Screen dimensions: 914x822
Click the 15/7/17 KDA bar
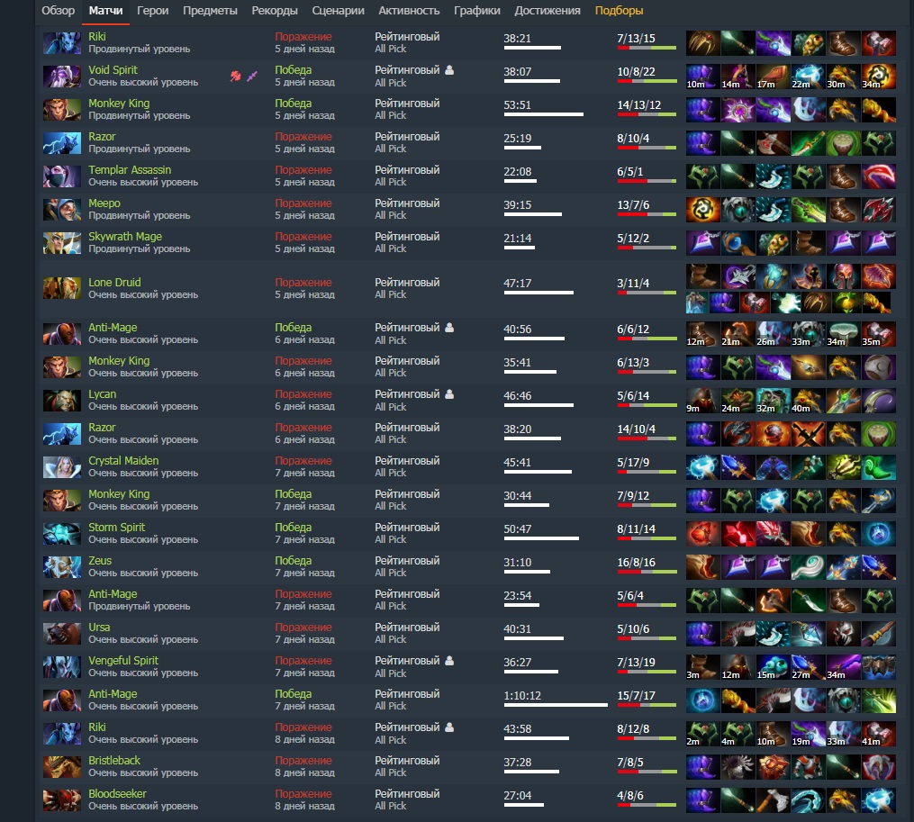click(647, 705)
